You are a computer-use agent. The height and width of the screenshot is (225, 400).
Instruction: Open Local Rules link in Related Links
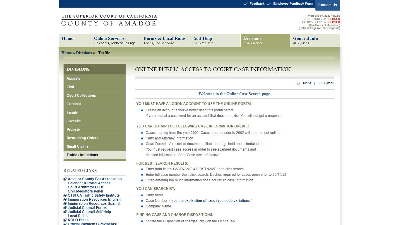point(78,216)
